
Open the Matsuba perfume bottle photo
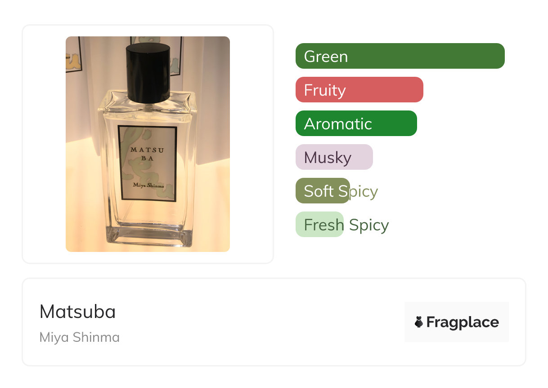coord(148,144)
